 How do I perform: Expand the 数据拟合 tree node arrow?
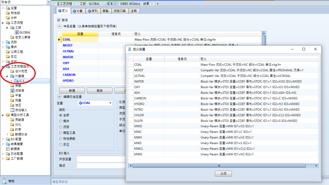click(7, 134)
